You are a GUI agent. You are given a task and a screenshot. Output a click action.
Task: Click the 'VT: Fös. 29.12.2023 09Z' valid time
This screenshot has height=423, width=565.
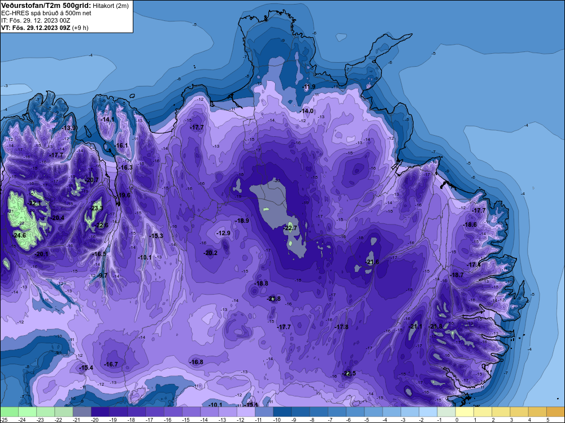(36, 28)
